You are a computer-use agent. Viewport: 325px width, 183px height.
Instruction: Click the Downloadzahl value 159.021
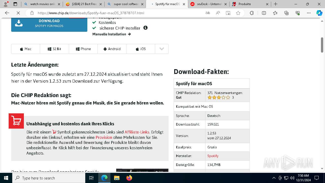213,124
